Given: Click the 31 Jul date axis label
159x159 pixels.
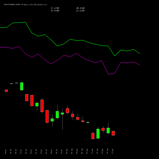Looking at the screenshot, I should pos(62,152).
